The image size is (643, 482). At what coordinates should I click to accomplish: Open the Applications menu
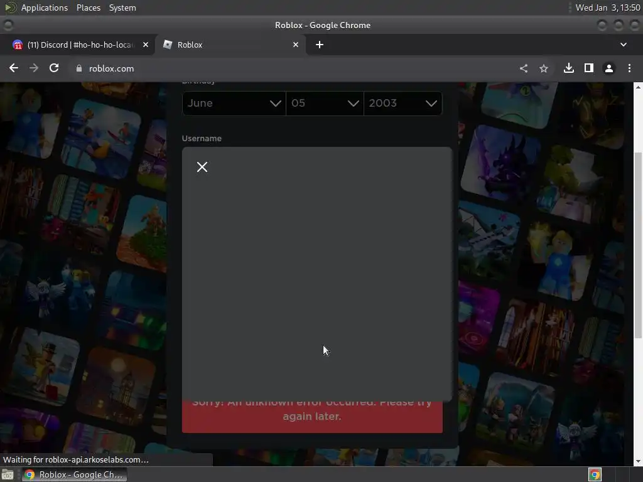click(45, 8)
